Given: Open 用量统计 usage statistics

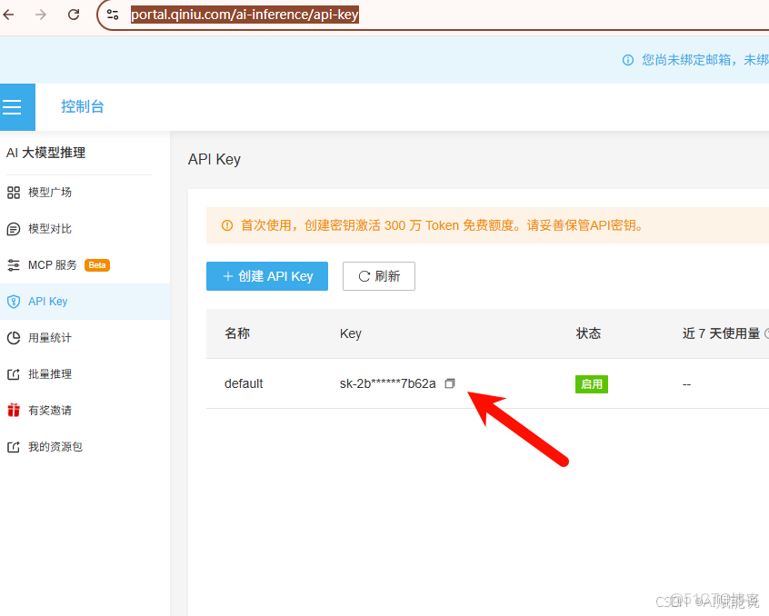Looking at the screenshot, I should [50, 338].
